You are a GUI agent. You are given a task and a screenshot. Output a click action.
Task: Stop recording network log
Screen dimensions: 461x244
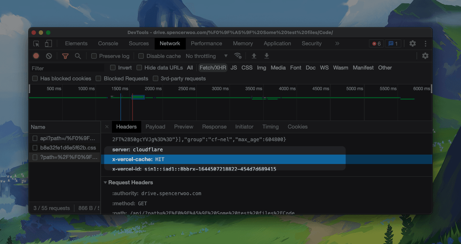tap(36, 56)
